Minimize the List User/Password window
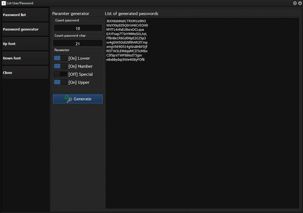Screen dimensions: 303x213 295,3
